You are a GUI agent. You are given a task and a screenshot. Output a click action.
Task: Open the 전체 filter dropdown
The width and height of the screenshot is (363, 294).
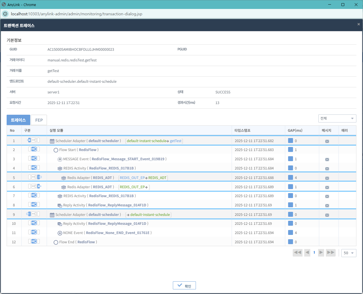(x=337, y=118)
